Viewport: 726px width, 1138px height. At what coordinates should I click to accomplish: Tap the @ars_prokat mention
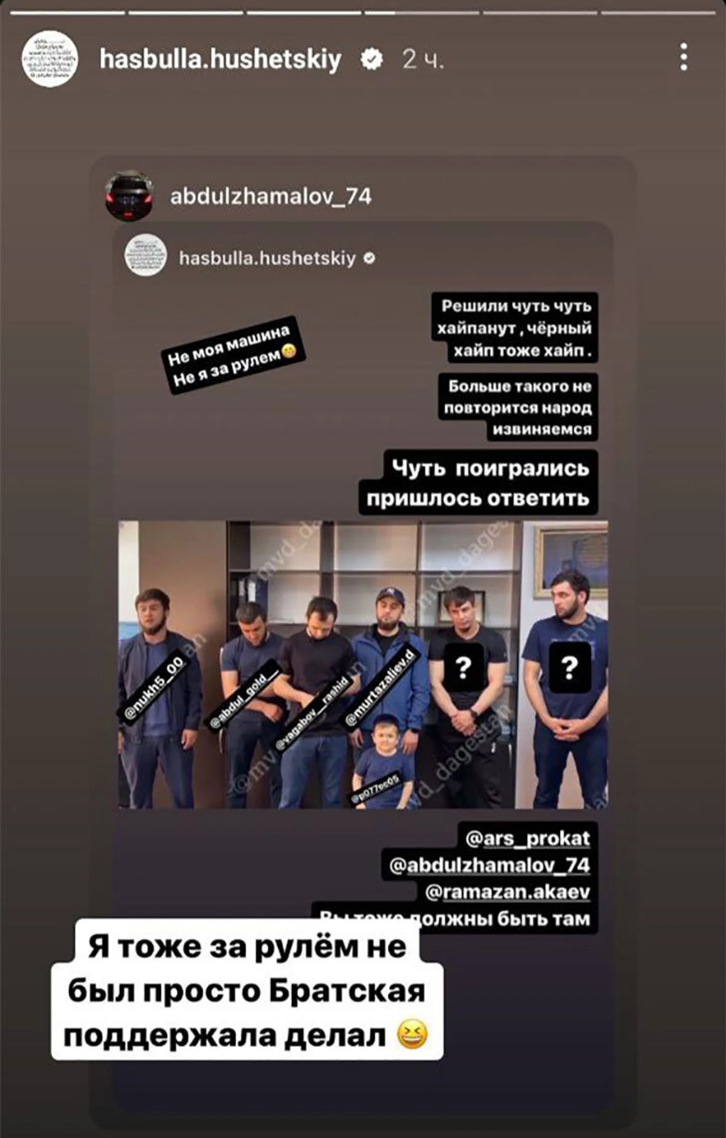tap(528, 838)
